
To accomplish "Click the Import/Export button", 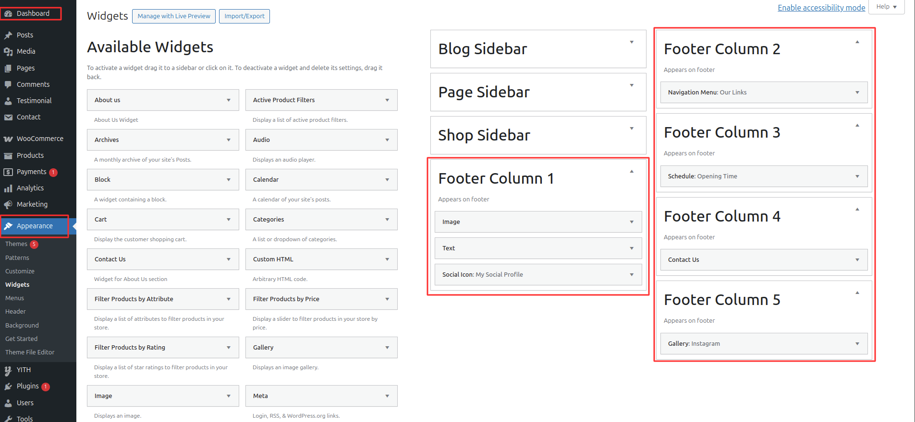I will coord(244,16).
